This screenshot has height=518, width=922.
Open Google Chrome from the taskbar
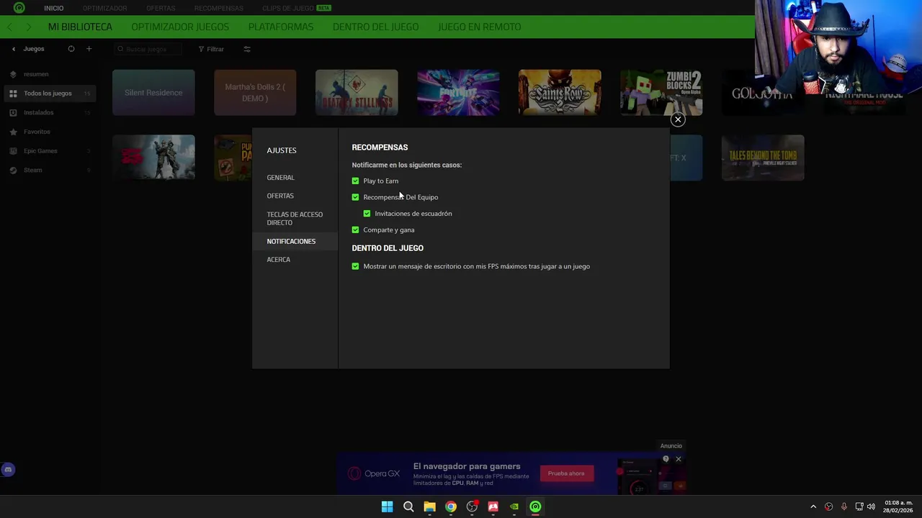(x=451, y=506)
